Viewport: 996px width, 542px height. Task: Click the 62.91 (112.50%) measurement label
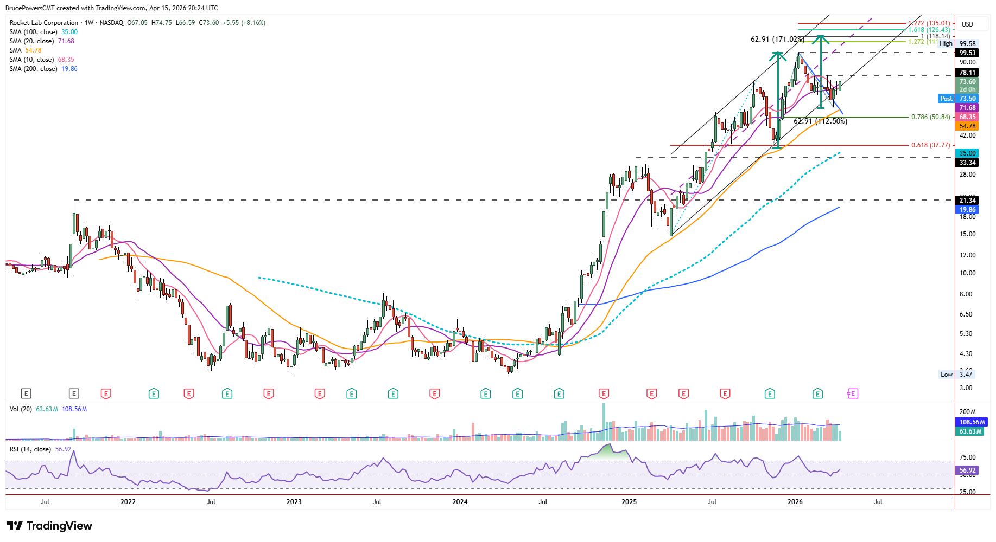[820, 121]
